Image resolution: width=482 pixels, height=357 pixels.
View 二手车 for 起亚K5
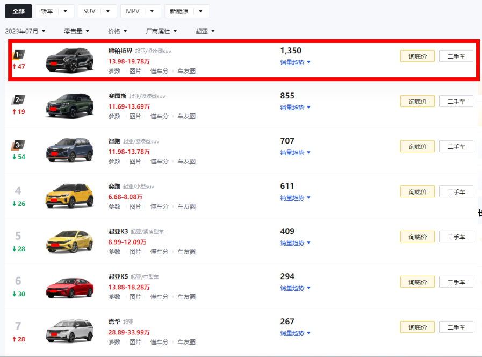point(456,282)
